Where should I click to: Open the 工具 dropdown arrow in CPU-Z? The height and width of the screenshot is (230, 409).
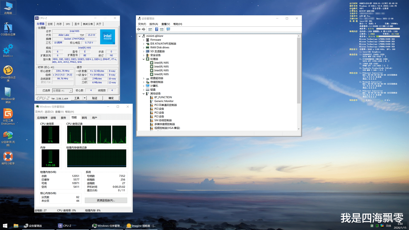[85, 98]
